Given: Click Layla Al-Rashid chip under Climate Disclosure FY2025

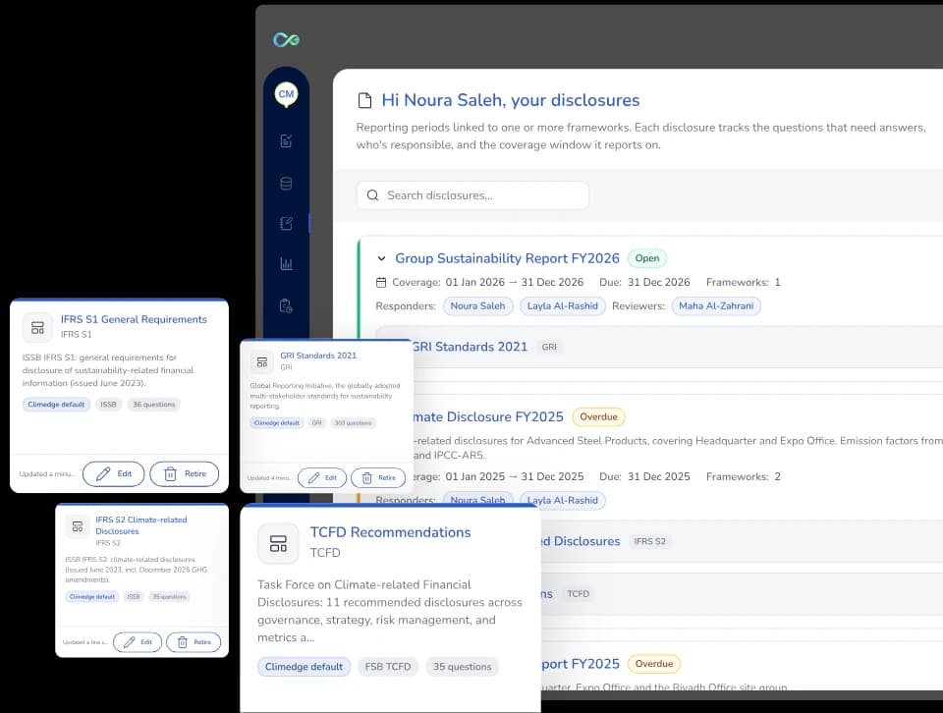Looking at the screenshot, I should click(562, 500).
